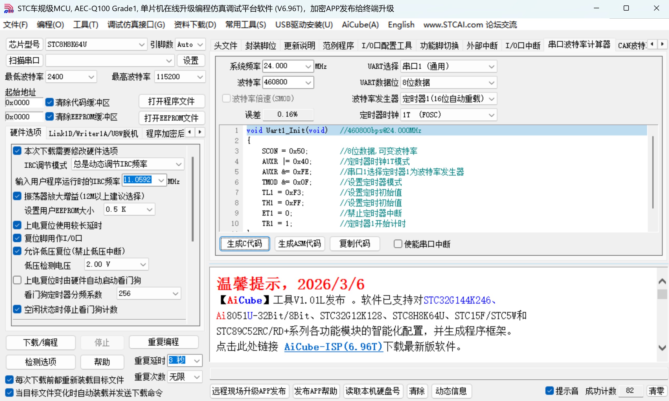669x401 pixels.
Task: Toggle allow low-voltage reset checkbox
Action: (17, 251)
